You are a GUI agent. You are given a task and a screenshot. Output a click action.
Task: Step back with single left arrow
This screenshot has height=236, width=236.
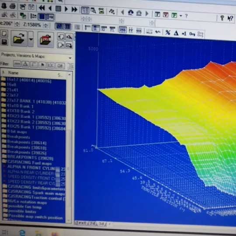pos(50,8)
